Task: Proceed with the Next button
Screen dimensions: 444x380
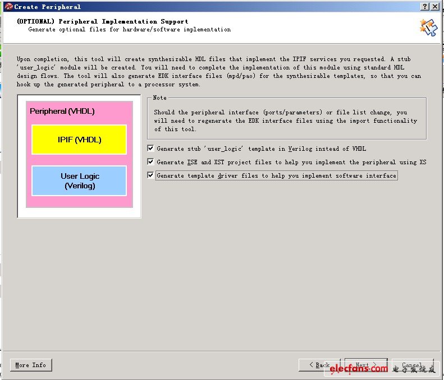Action: point(365,365)
